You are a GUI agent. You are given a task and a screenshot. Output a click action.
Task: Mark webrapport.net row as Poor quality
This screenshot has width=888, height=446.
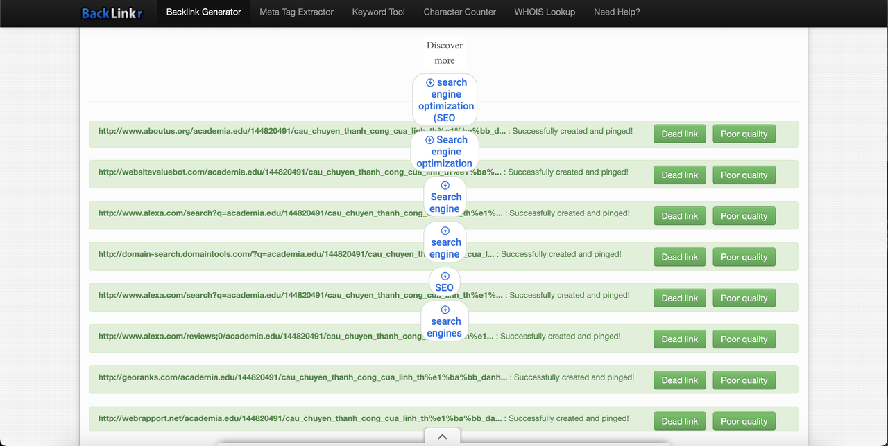(x=744, y=421)
